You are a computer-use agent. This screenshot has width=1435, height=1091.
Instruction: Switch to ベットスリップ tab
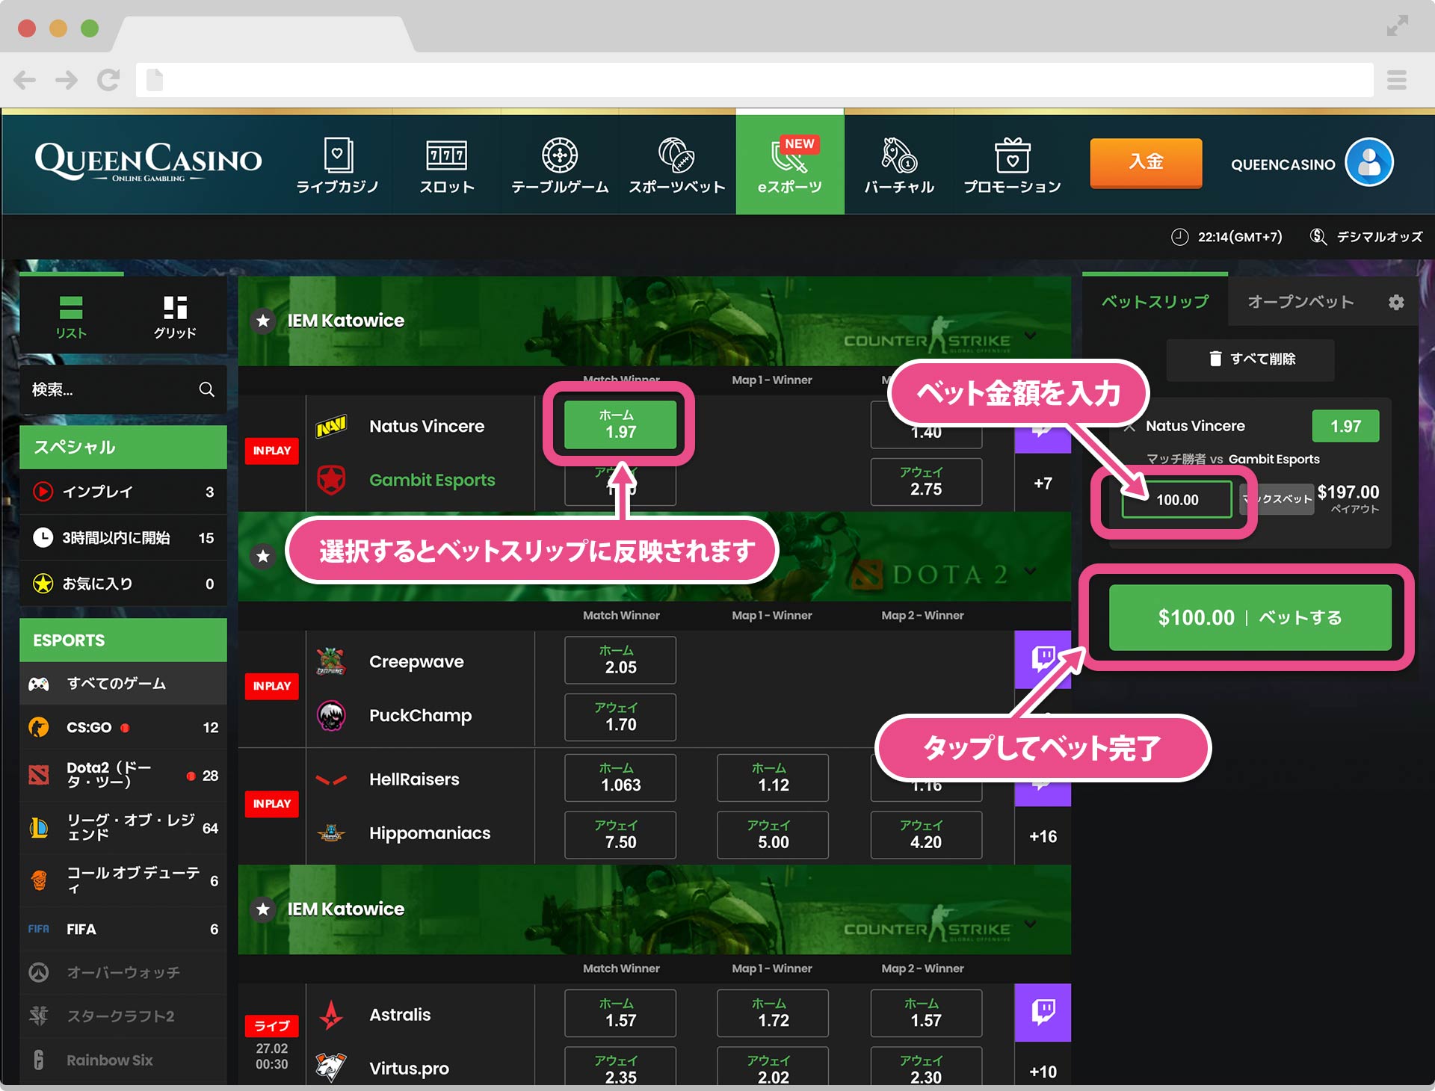tap(1155, 301)
